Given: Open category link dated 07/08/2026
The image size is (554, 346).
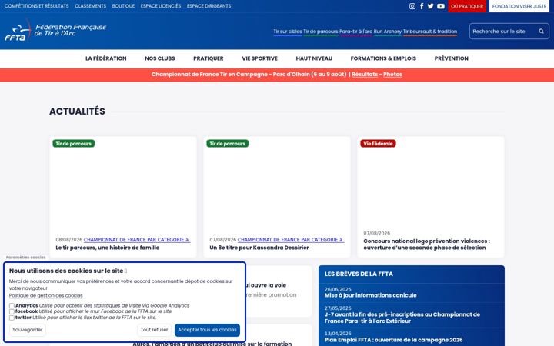Looking at the screenshot, I should click(291, 240).
